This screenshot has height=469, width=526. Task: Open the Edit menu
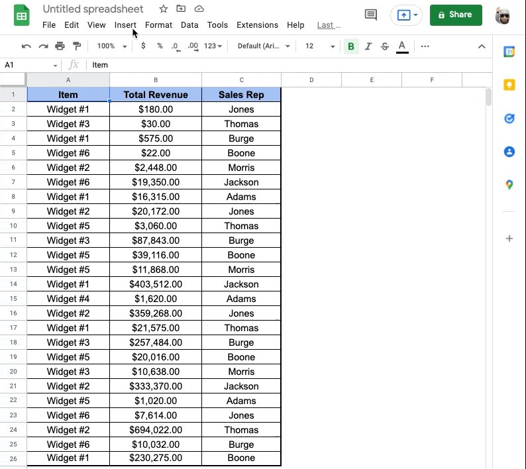pyautogui.click(x=72, y=25)
